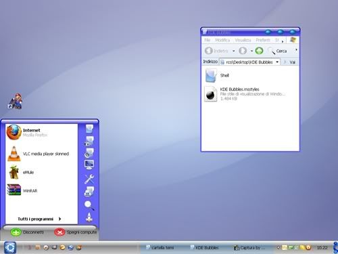Click the forward arrow toolbar button

click(243, 51)
